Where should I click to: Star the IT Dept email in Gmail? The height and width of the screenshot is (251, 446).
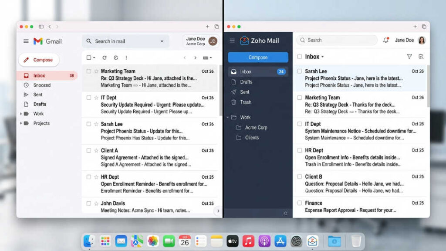[x=96, y=98]
